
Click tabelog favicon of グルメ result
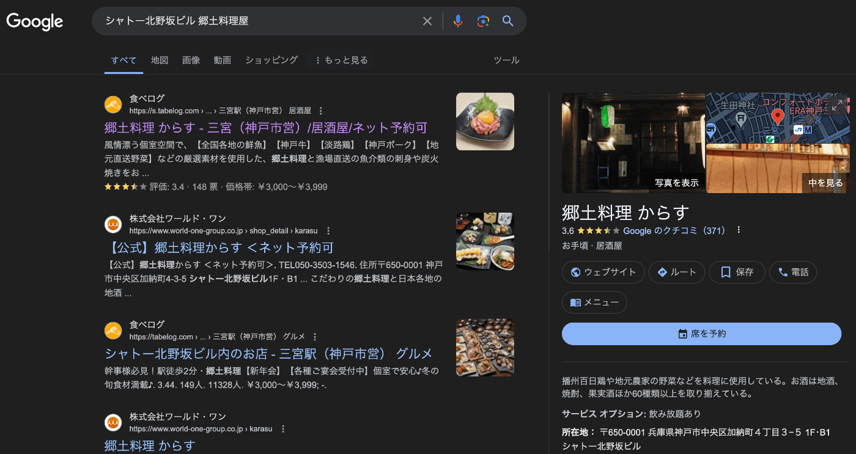[113, 331]
